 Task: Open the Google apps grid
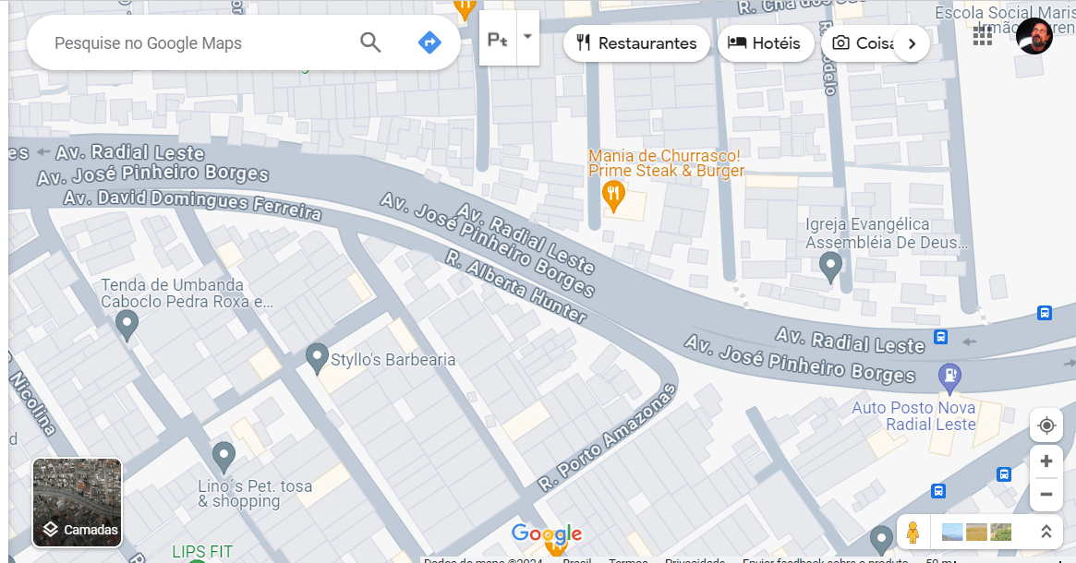983,36
